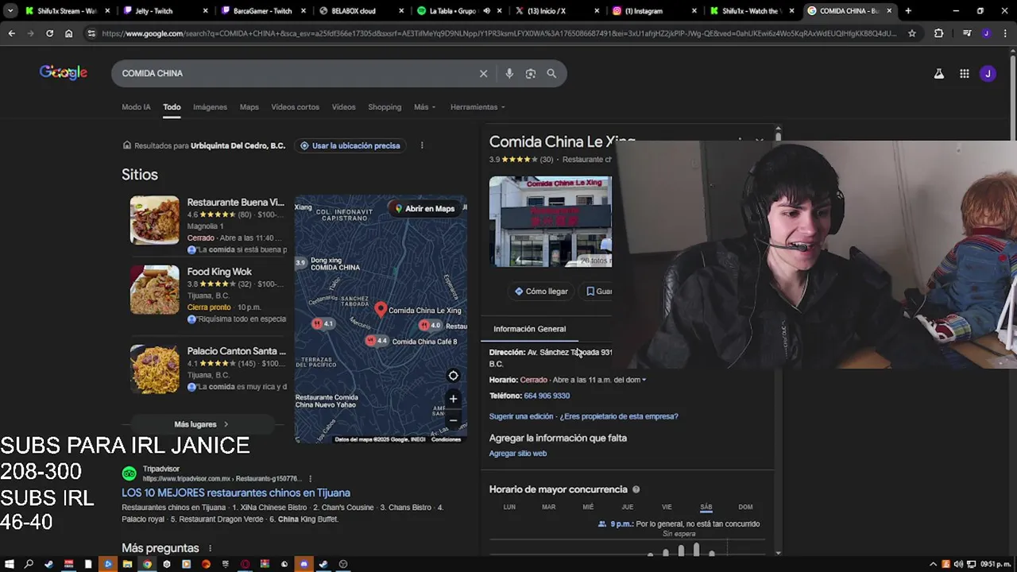This screenshot has width=1017, height=572.
Task: Click the browser back arrow
Action: click(11, 33)
